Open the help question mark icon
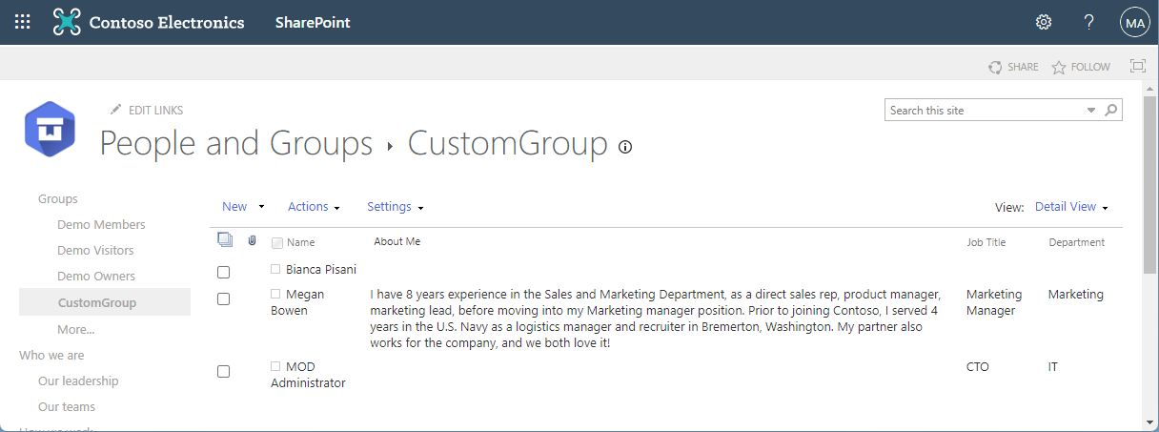1159x432 pixels. tap(1089, 22)
